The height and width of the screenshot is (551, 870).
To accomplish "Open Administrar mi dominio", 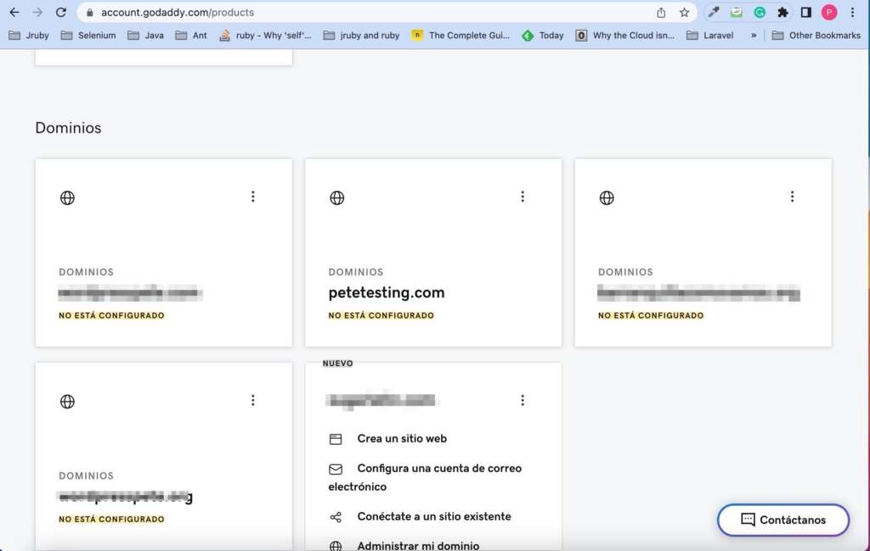I will [x=417, y=546].
